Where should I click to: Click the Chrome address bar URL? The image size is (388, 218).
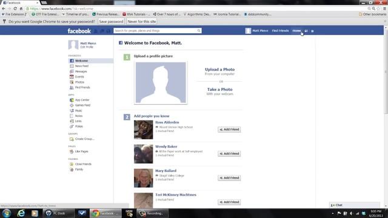(x=61, y=8)
